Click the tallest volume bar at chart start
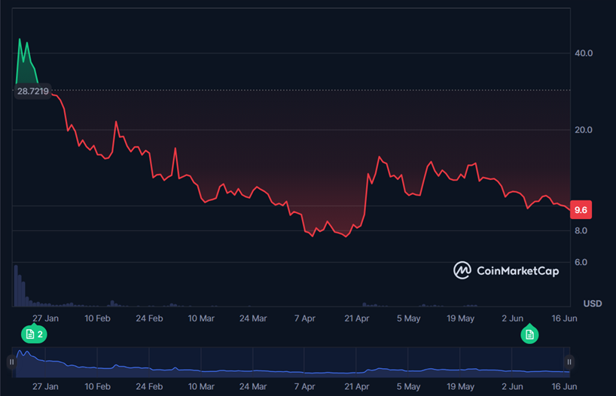The height and width of the screenshot is (396, 616). pos(16,285)
